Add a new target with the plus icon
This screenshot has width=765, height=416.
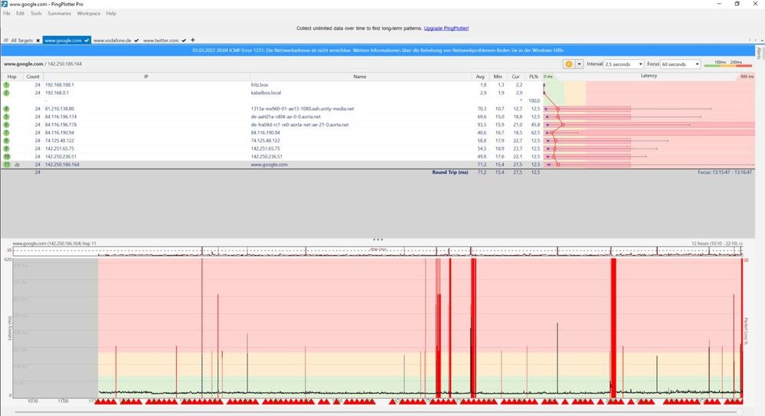[193, 40]
